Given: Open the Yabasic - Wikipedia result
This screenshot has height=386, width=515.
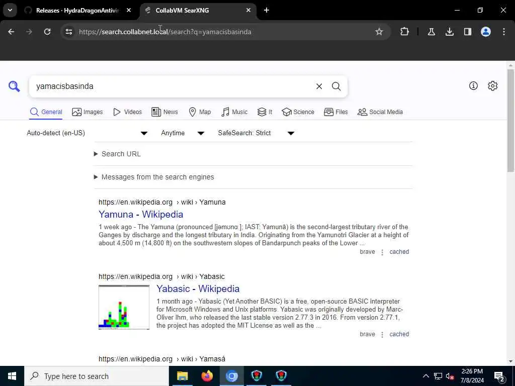Looking at the screenshot, I should [x=198, y=289].
